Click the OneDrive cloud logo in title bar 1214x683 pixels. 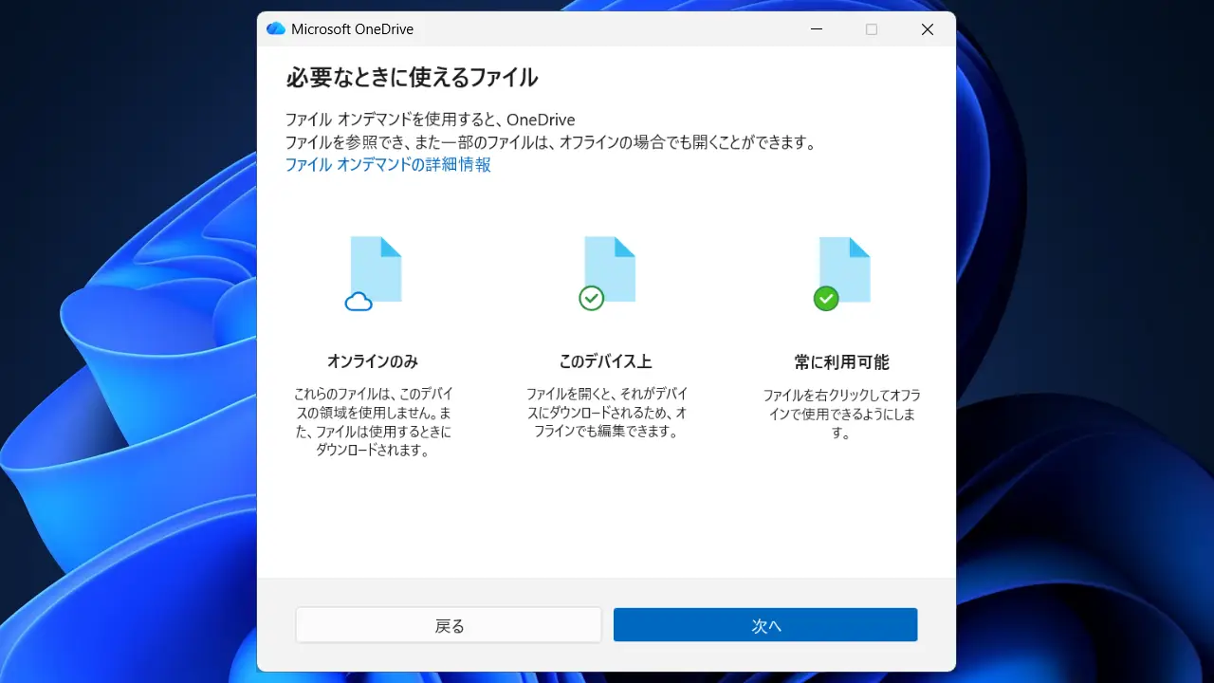pos(276,29)
